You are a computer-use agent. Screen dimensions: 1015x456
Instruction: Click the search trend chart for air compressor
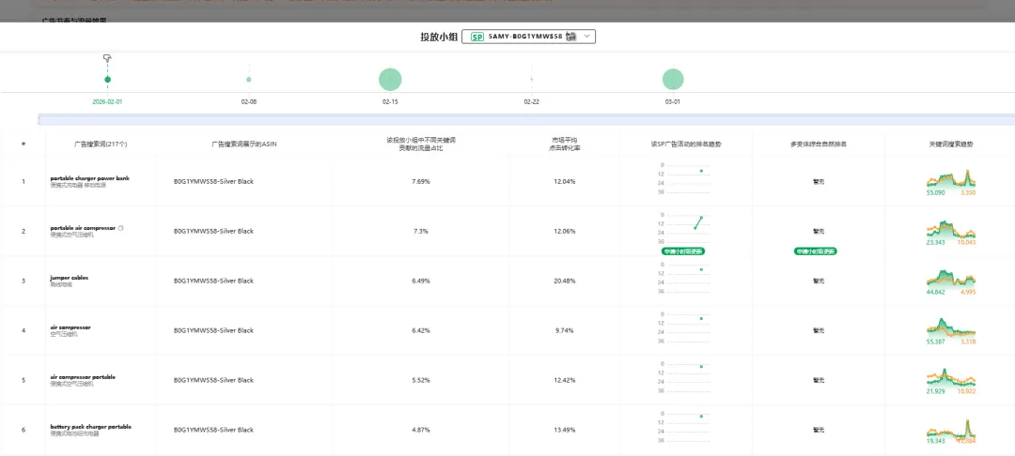coord(951,327)
